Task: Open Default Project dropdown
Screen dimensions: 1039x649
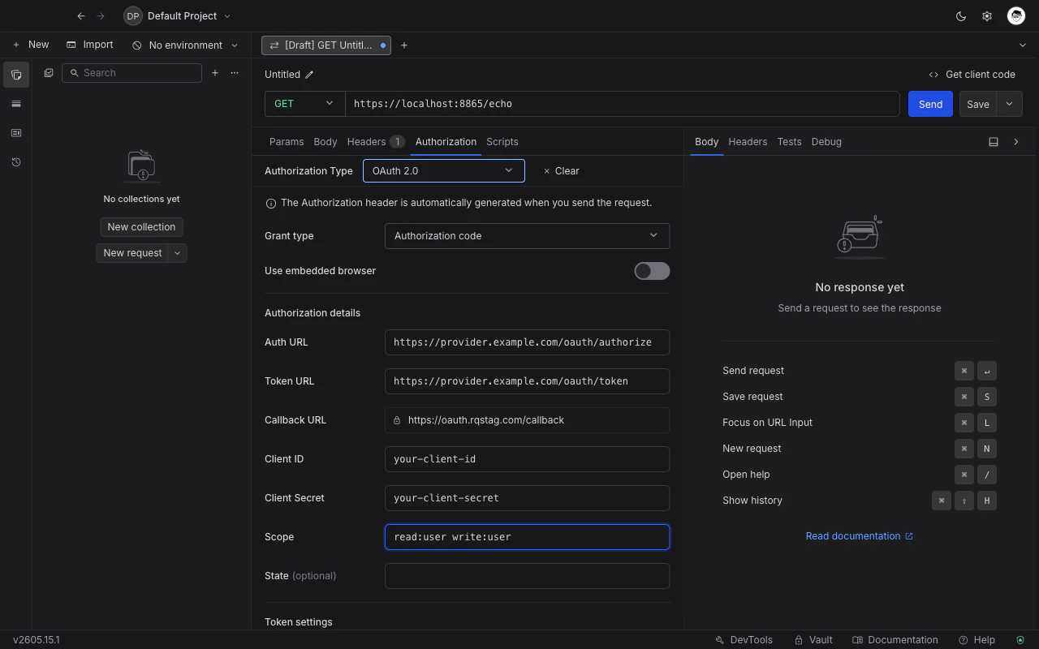Action: [x=177, y=16]
